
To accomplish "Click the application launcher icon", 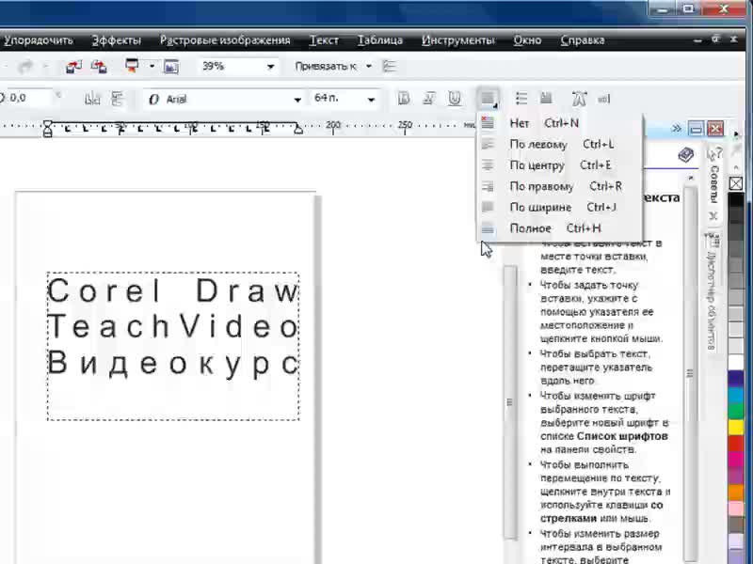I will click(132, 66).
